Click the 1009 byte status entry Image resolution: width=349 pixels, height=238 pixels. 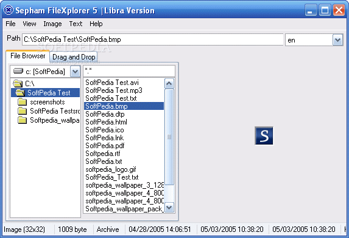(x=72, y=229)
